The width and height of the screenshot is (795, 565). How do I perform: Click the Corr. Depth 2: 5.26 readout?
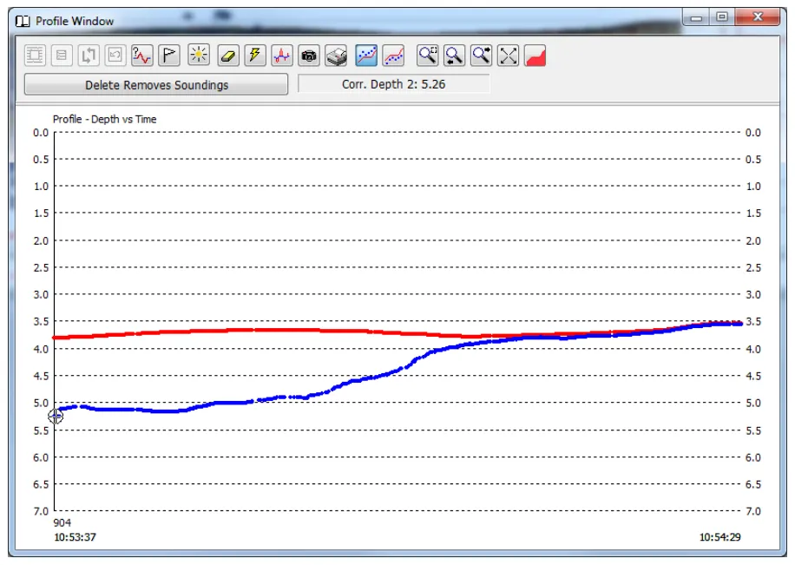(x=393, y=84)
